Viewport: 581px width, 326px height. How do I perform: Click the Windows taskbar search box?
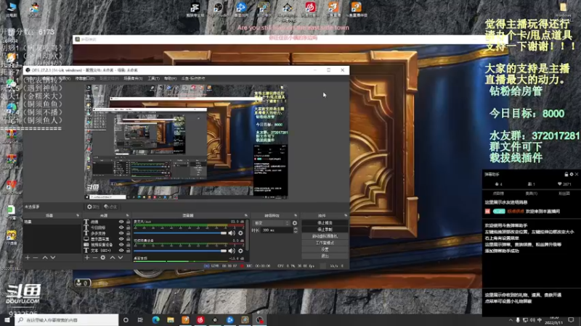click(x=67, y=319)
